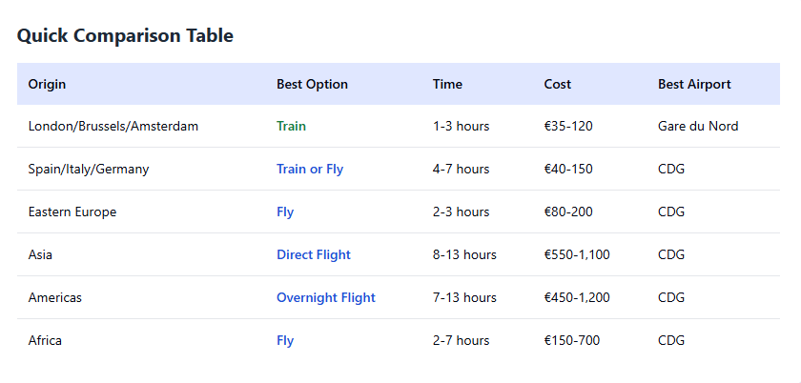Select the €550-1,100 cost cell
The width and height of the screenshot is (801, 383).
click(x=577, y=254)
